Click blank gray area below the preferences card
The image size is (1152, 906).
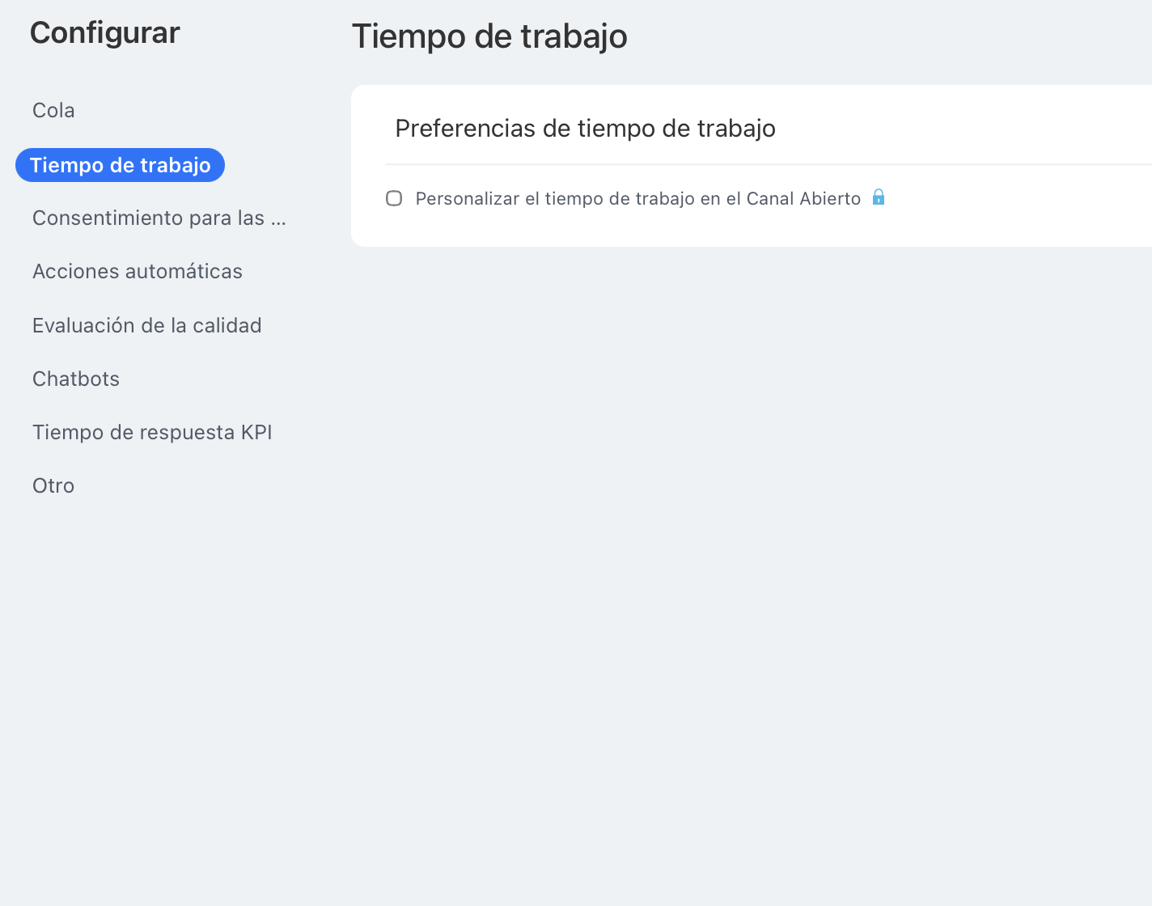click(x=728, y=526)
